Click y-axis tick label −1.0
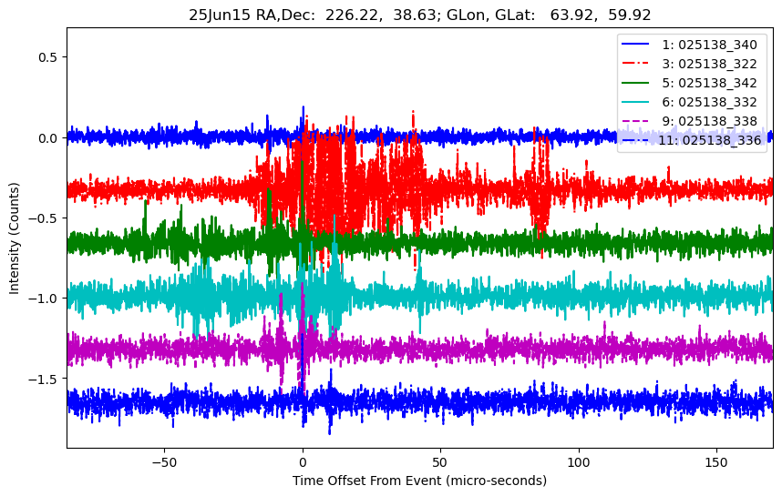The height and width of the screenshot is (496, 782). (45, 299)
